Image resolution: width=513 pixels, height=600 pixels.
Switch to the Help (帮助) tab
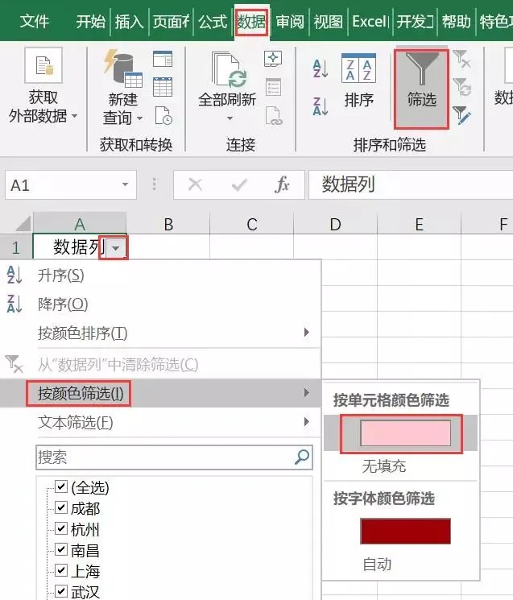pyautogui.click(x=456, y=21)
